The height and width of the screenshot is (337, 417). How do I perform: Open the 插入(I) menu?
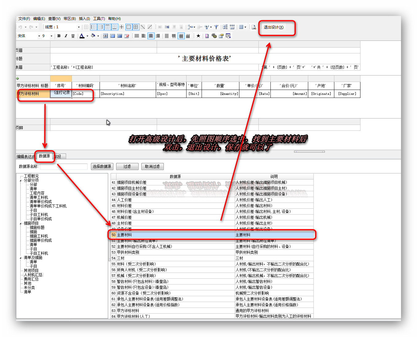[85, 19]
